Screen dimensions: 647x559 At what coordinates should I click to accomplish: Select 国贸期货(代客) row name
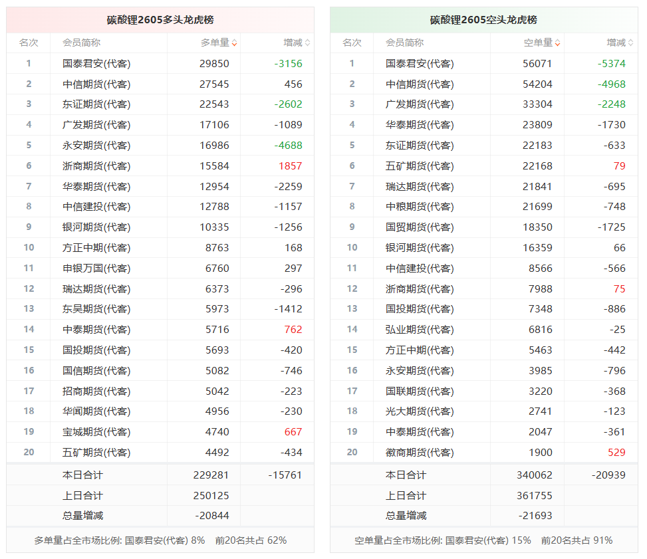pos(420,227)
